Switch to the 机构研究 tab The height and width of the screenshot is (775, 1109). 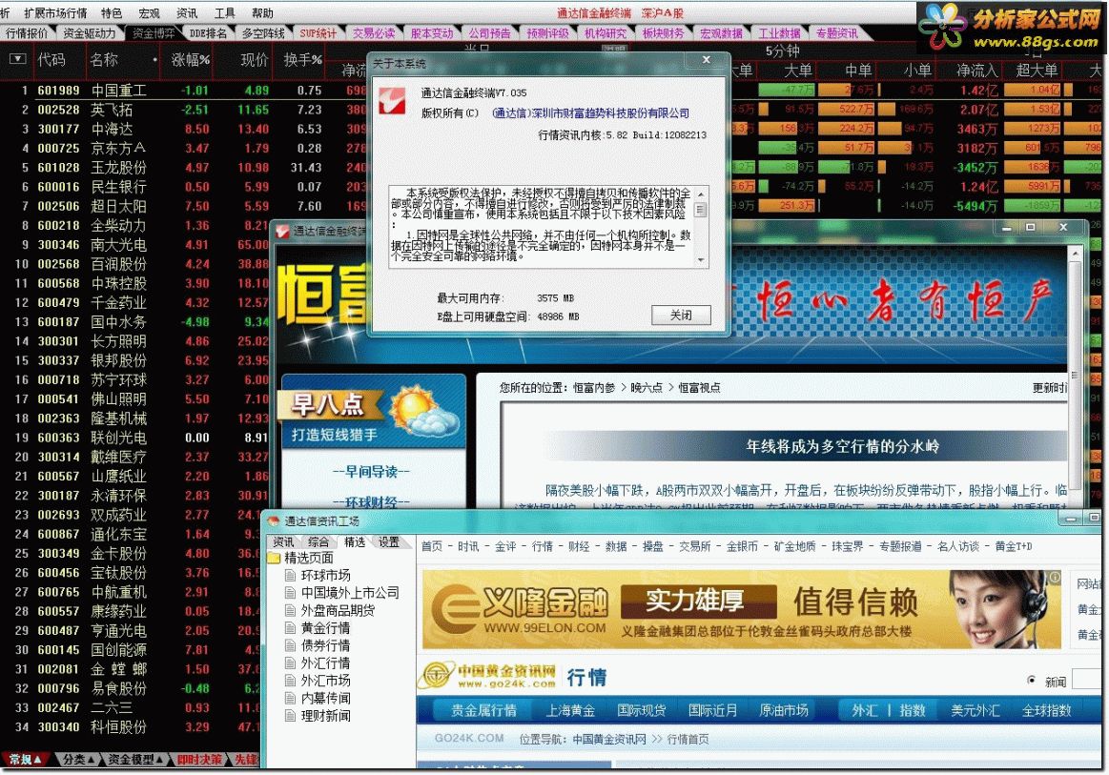606,33
